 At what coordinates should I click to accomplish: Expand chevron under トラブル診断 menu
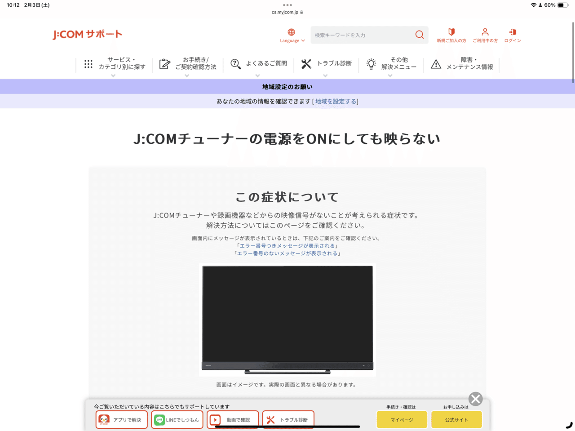click(x=325, y=76)
